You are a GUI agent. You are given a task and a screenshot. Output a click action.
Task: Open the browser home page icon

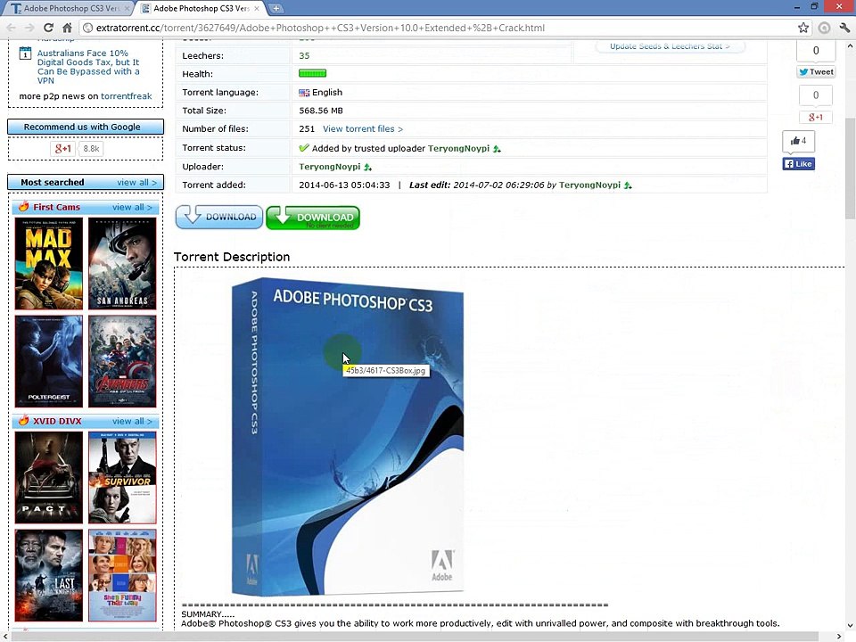click(x=67, y=28)
